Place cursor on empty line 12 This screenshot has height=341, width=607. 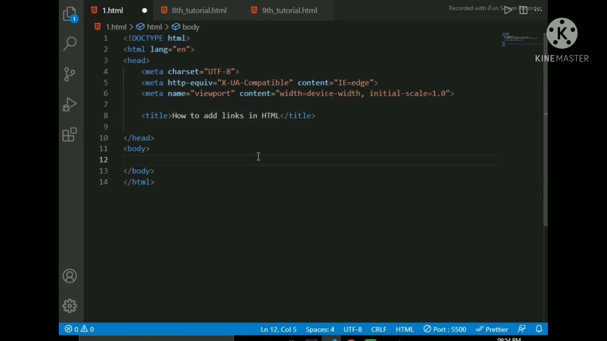click(x=311, y=160)
